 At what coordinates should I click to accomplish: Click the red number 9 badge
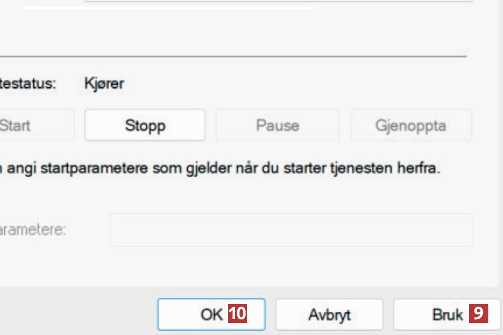click(x=477, y=314)
